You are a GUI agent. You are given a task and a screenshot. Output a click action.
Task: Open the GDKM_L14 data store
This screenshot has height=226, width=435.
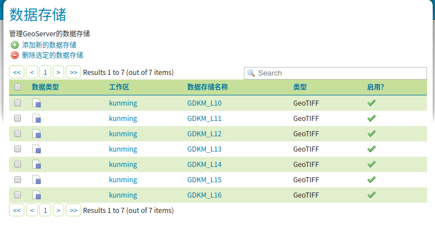click(204, 164)
